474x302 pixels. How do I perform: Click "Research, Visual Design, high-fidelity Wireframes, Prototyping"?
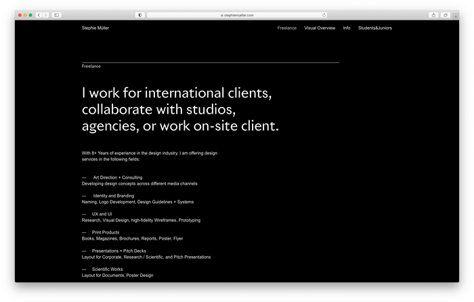pos(141,220)
